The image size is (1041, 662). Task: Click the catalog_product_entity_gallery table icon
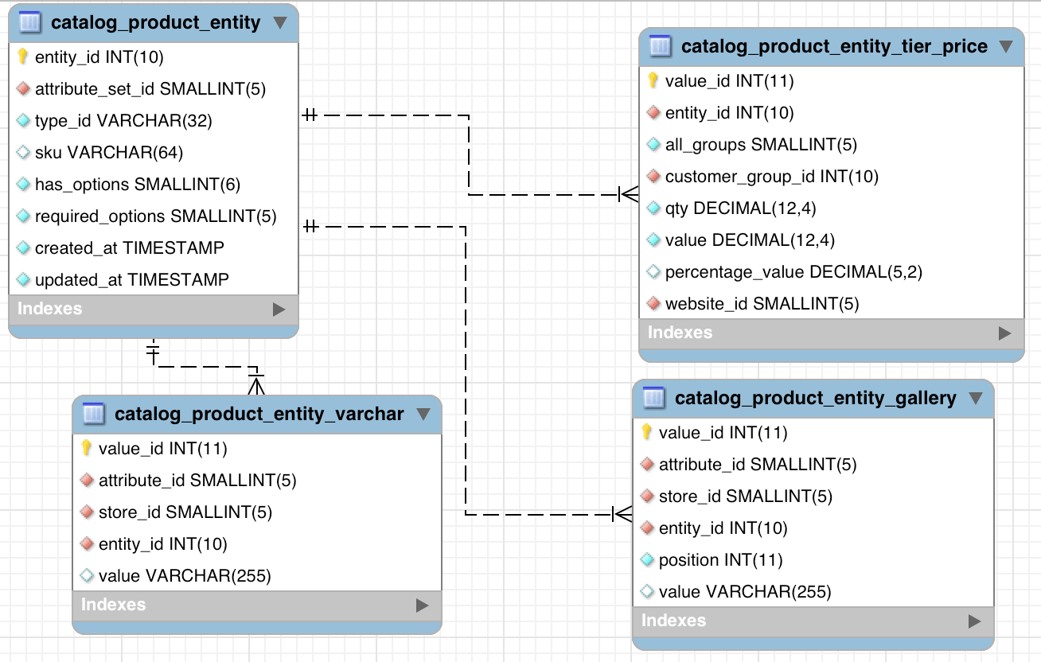[654, 398]
